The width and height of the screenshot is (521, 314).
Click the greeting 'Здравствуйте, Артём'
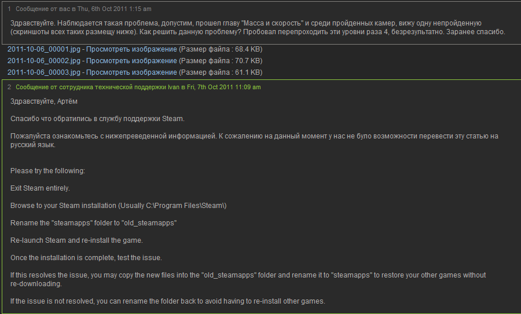coord(44,101)
